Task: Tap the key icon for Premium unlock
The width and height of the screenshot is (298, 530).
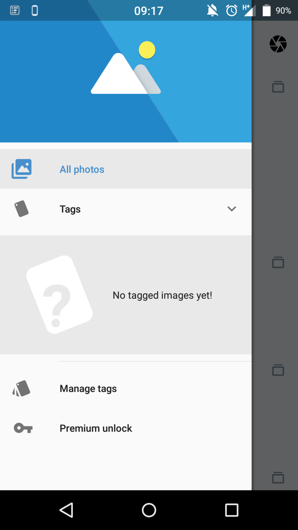Action: [23, 428]
